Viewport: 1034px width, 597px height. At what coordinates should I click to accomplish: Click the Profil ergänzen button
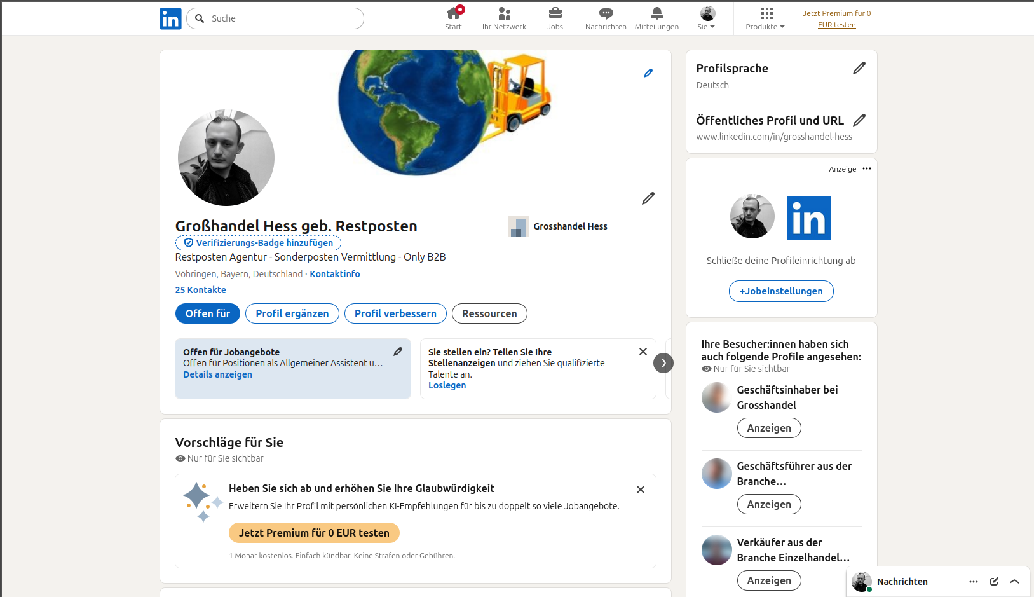(x=292, y=313)
